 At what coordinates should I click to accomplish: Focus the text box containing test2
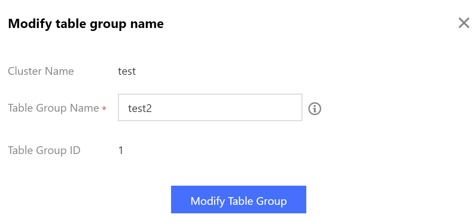(x=210, y=108)
